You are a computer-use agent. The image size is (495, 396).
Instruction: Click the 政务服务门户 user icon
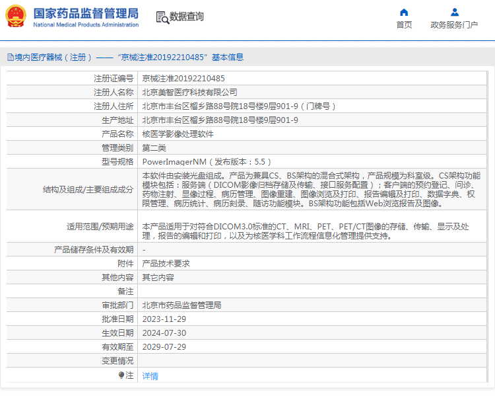(455, 13)
